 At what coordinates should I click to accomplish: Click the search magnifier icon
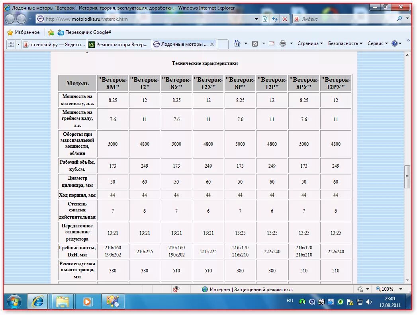[x=399, y=19]
